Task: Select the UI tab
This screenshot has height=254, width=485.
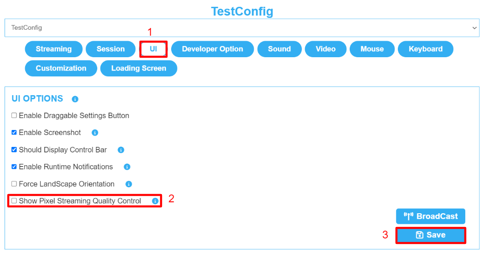Action: point(153,49)
